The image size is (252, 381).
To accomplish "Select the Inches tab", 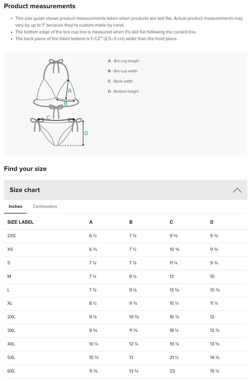I will pyautogui.click(x=15, y=206).
